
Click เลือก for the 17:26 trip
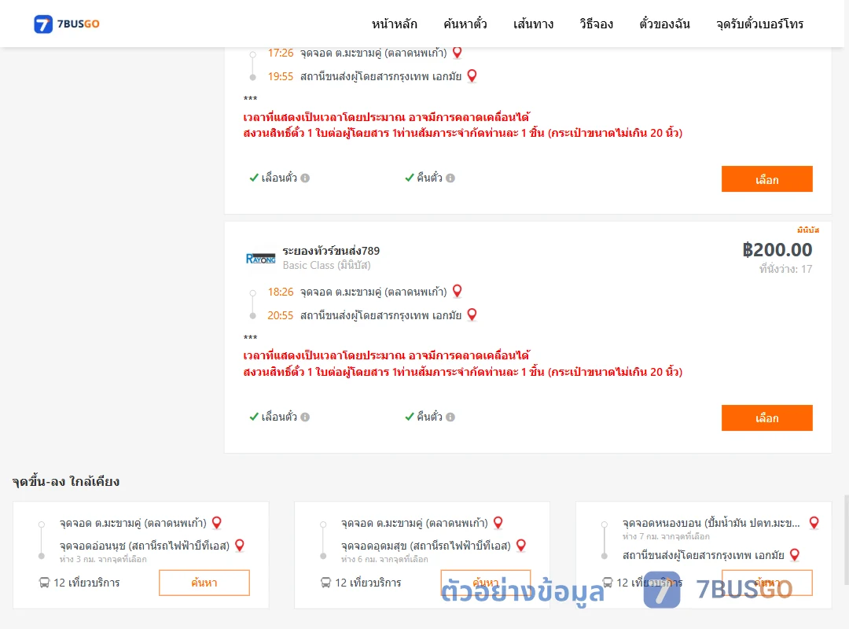point(766,178)
